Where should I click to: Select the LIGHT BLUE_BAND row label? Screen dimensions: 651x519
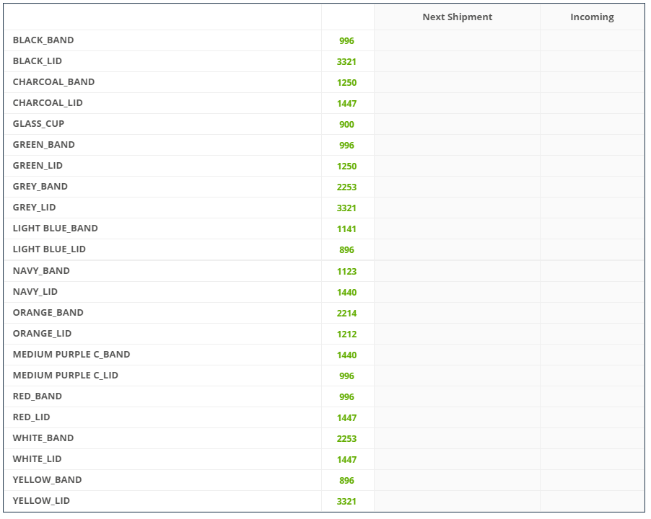pos(55,229)
